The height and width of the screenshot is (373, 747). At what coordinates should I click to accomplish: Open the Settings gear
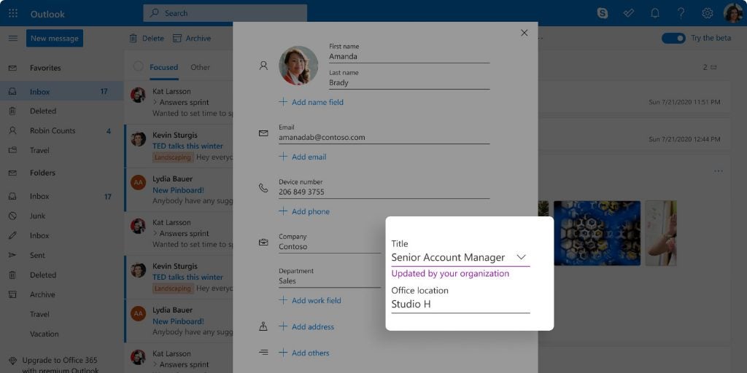point(708,13)
